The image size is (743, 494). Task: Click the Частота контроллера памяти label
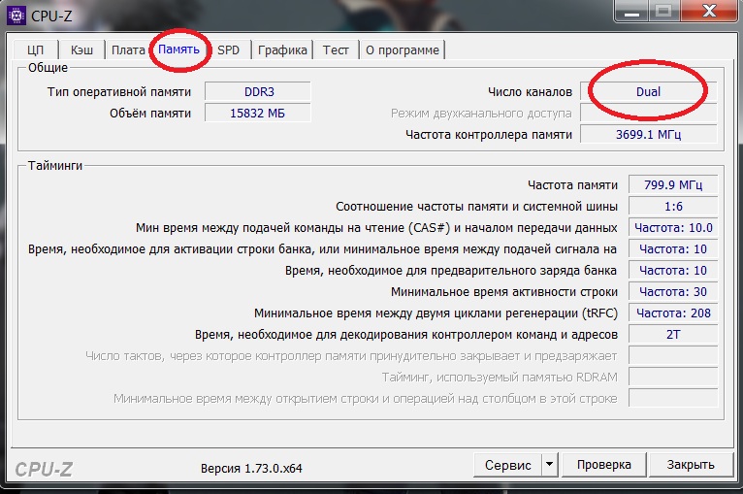[x=489, y=135]
